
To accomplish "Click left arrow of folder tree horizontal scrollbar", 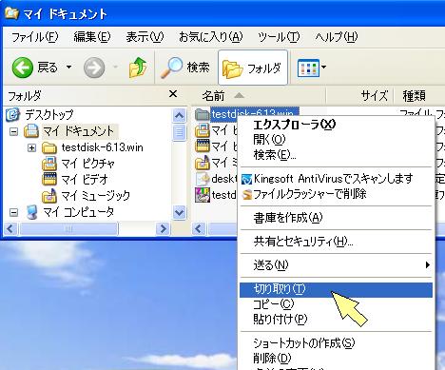I will click(x=10, y=228).
